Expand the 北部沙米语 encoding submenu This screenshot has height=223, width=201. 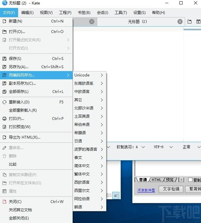point(90,108)
